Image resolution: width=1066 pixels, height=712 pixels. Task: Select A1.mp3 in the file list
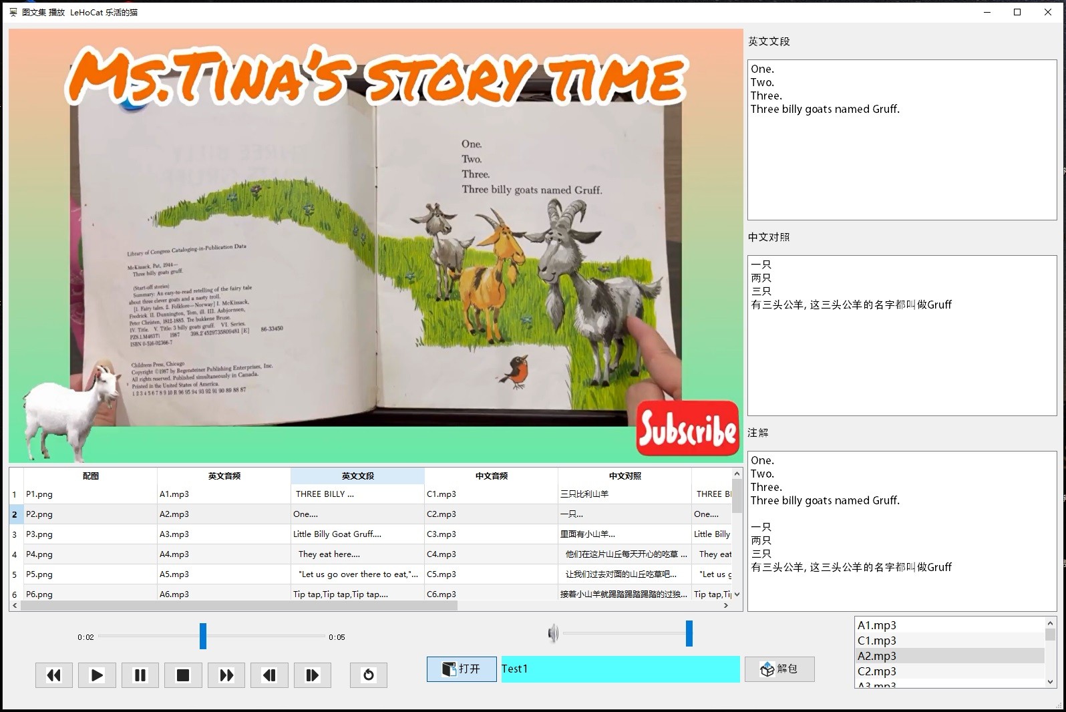tap(950, 625)
